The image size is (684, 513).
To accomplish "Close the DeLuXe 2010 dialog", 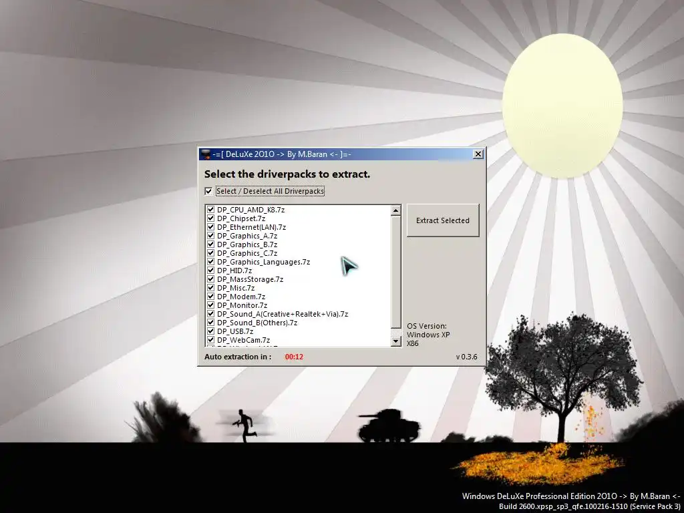I will [x=478, y=154].
